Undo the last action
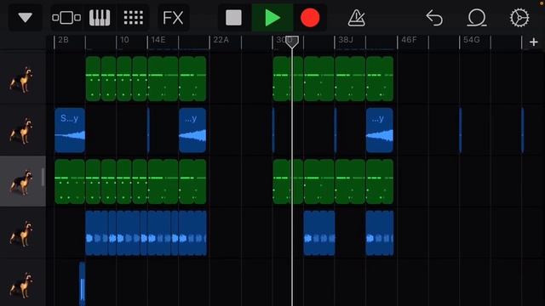The width and height of the screenshot is (545, 306). 434,17
